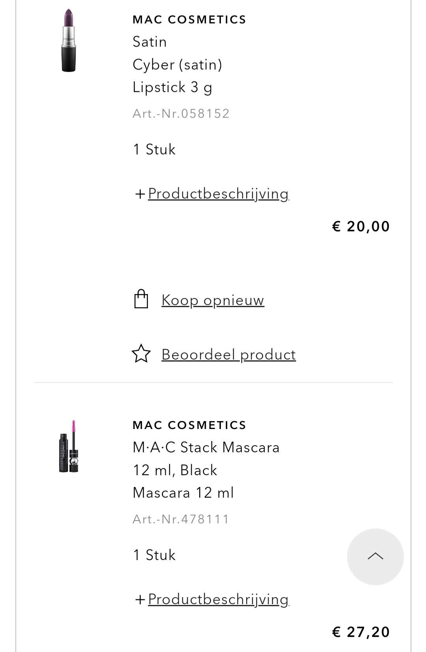Click article number 478111
The width and height of the screenshot is (426, 652).
tap(181, 519)
